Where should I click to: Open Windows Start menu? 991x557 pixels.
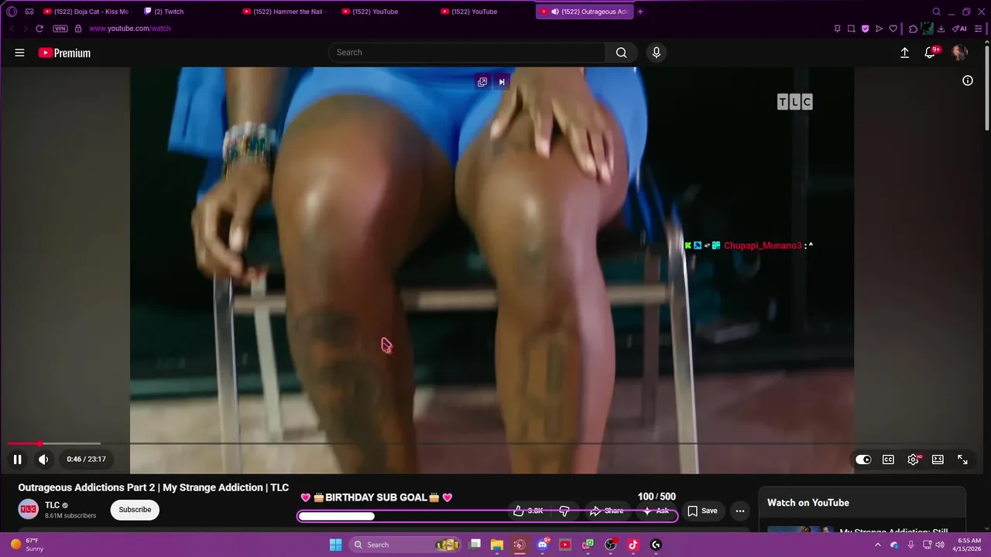tap(335, 545)
